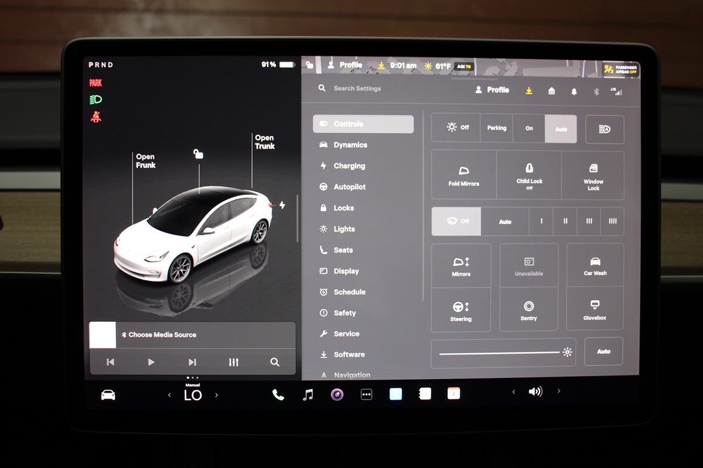
Task: Toggle Child Lock setting
Action: click(529, 175)
